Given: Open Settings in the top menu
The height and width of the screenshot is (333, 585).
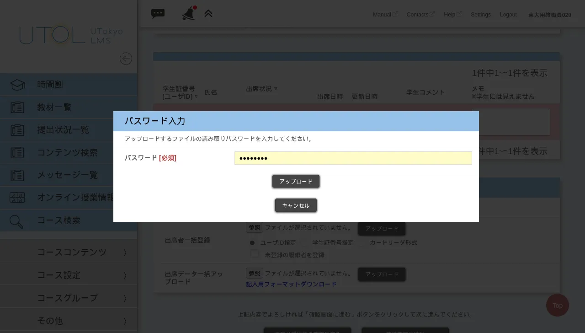Looking at the screenshot, I should [480, 14].
